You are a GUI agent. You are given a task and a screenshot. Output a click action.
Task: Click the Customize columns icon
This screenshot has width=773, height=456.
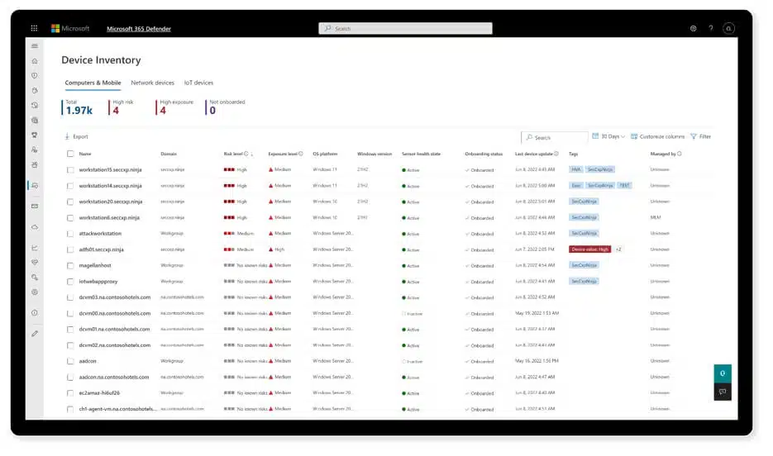pyautogui.click(x=634, y=136)
